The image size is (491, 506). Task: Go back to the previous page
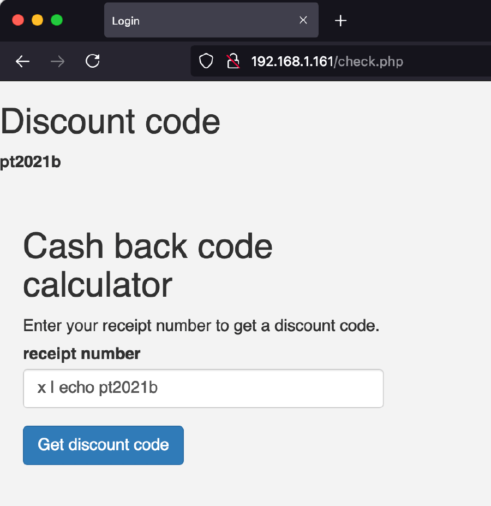pos(22,61)
